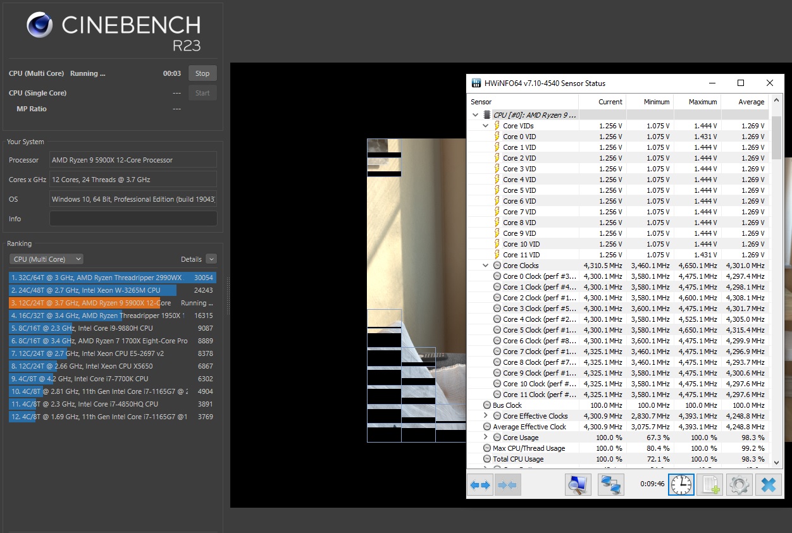
Task: Click the Core 6 Clock round icon
Action: point(497,341)
